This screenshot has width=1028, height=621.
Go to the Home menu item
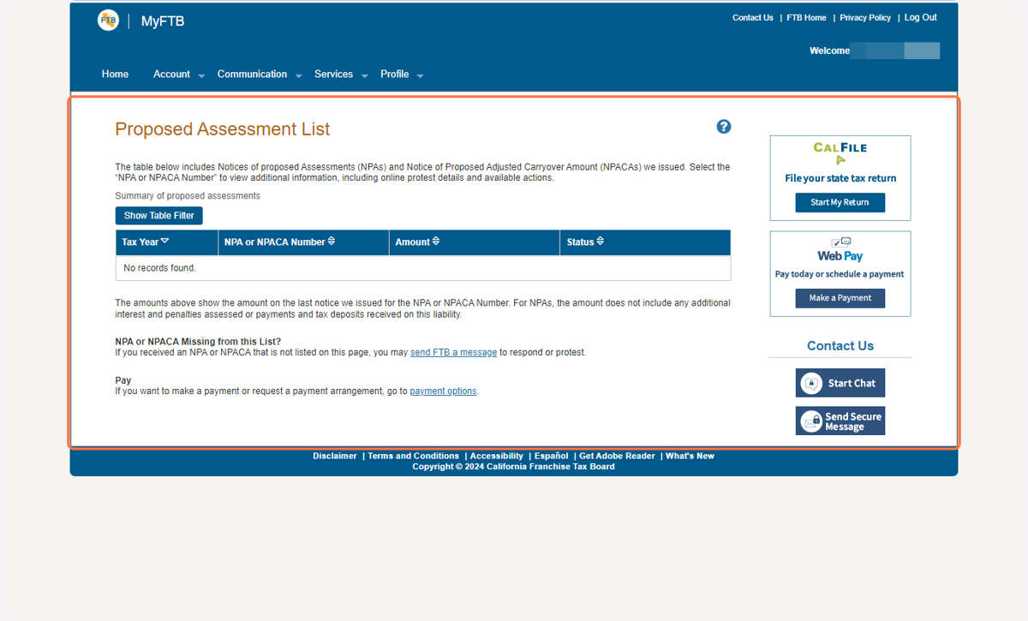pyautogui.click(x=115, y=75)
